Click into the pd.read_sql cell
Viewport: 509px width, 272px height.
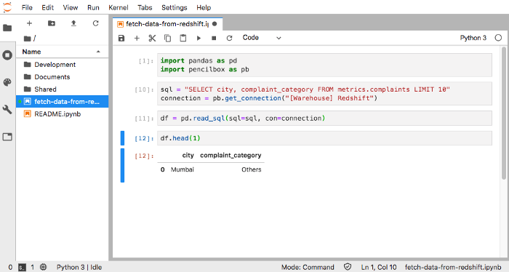point(324,118)
